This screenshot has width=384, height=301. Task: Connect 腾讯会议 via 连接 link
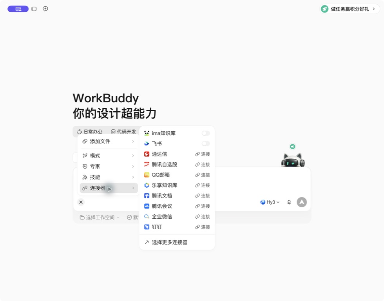[203, 206]
